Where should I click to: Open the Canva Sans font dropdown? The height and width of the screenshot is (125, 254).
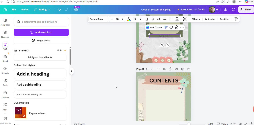pos(98,19)
